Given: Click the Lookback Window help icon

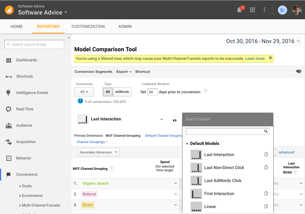Looking at the screenshot, I should tap(205, 91).
